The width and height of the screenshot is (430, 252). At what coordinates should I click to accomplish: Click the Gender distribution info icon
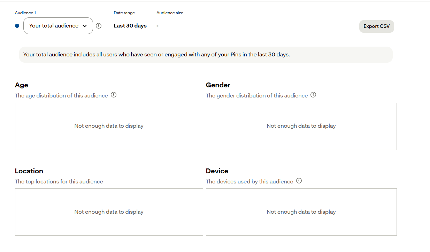coord(313,95)
